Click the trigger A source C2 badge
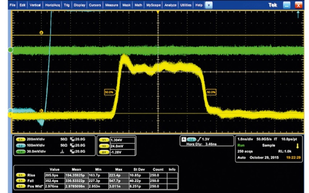 click(x=191, y=140)
